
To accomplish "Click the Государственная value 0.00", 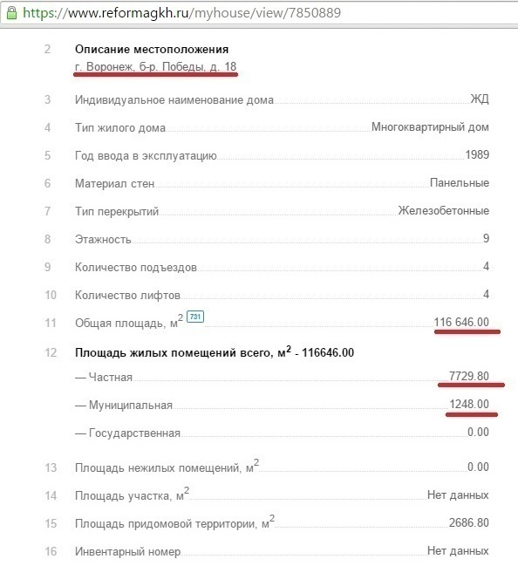I will (x=478, y=432).
